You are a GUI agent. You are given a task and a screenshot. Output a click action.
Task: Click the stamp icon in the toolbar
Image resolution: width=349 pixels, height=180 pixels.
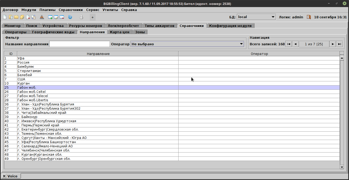[x=42, y=17]
